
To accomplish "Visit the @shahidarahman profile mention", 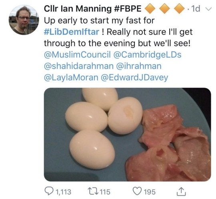I will coord(79,66).
